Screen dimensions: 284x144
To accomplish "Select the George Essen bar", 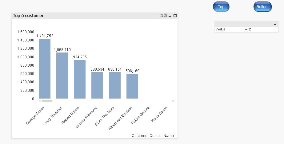I will 45,68.
